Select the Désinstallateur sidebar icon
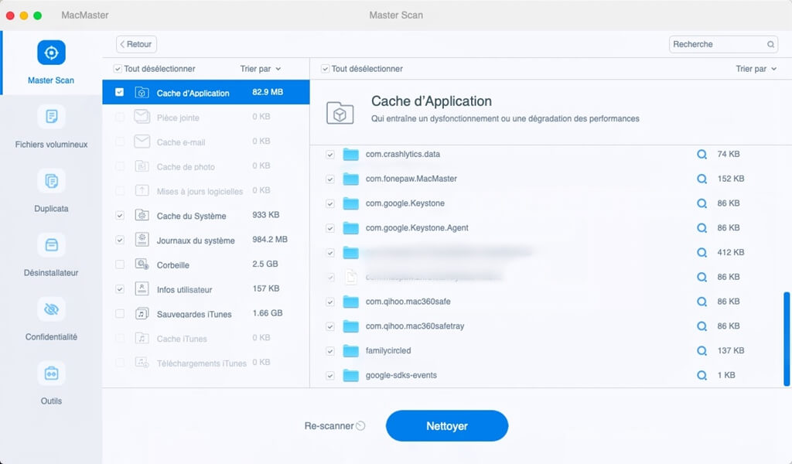The height and width of the screenshot is (464, 792). [x=51, y=245]
